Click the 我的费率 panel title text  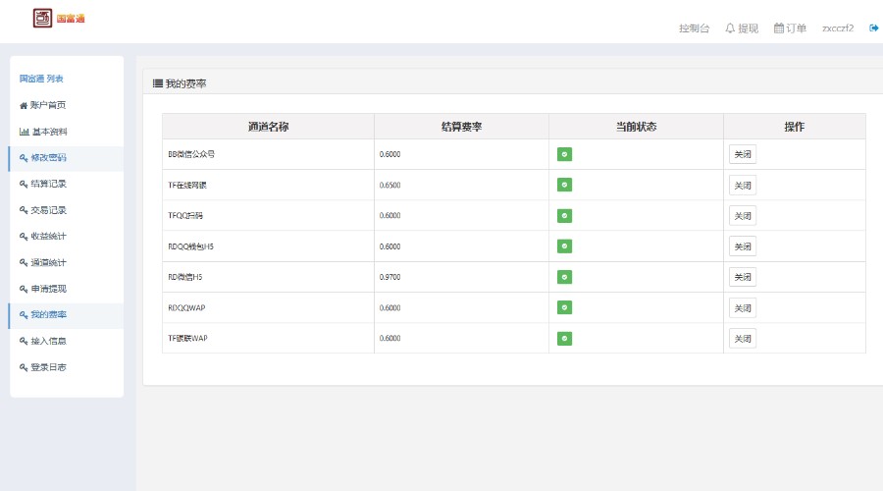(x=185, y=83)
